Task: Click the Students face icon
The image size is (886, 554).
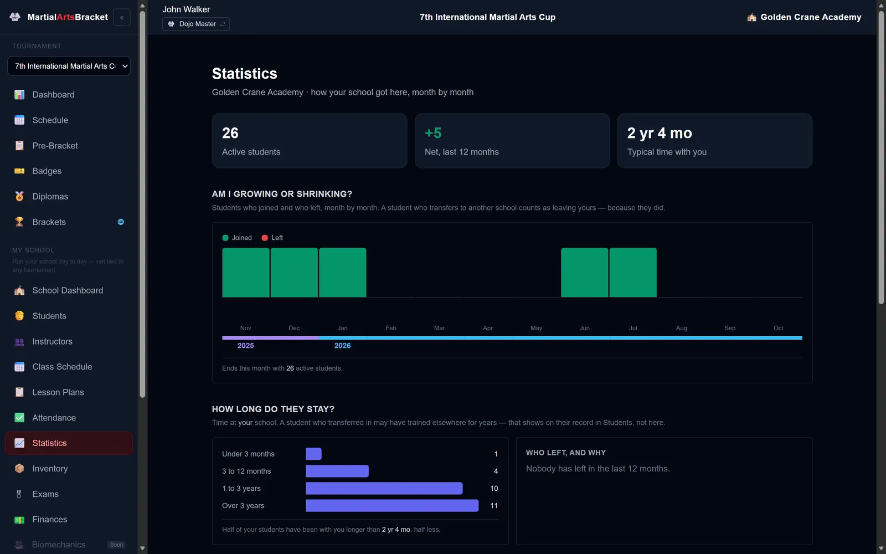Action: coord(19,316)
